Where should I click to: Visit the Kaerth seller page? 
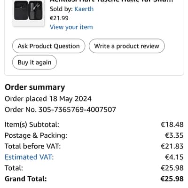point(84,9)
